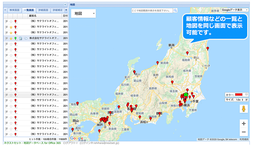Uncheck the サイズ checkbox
Viewport: 253px width, 145px height.
[247, 100]
